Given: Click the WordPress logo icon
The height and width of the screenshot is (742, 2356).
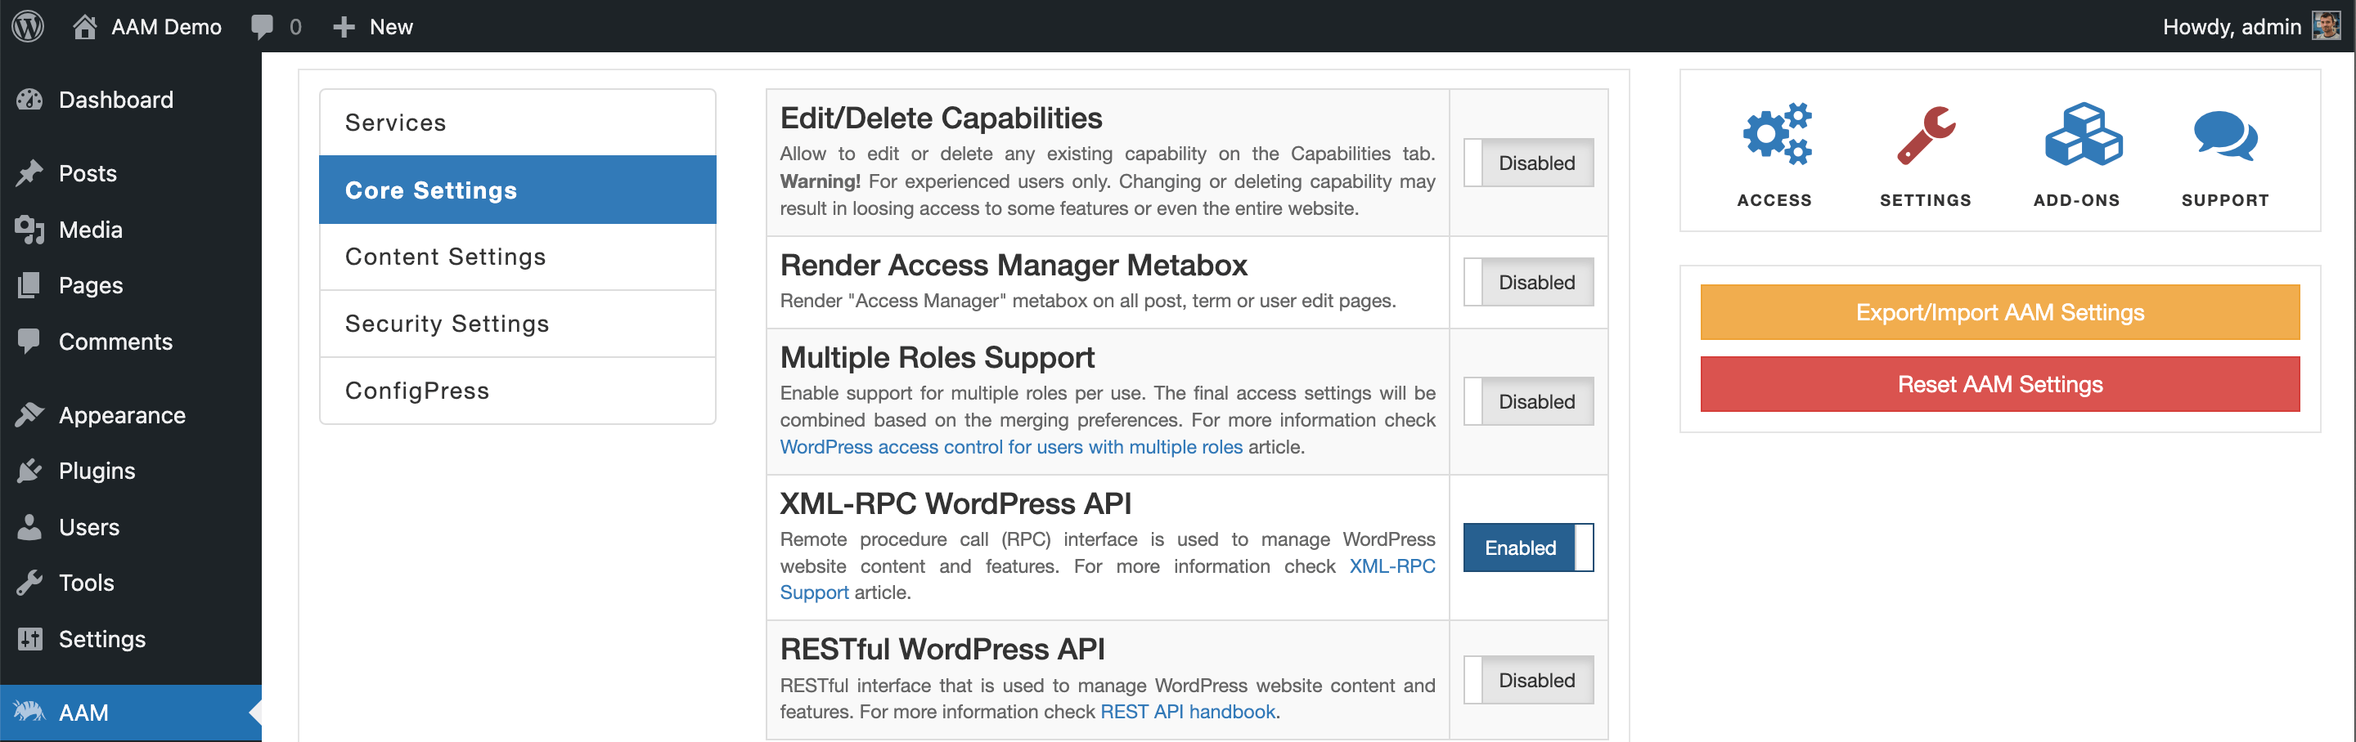Looking at the screenshot, I should point(28,25).
